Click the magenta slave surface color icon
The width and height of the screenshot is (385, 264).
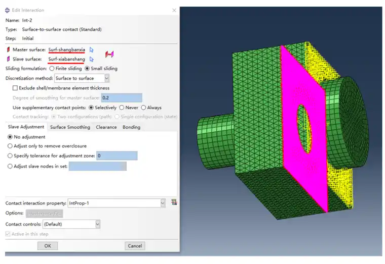point(8,59)
